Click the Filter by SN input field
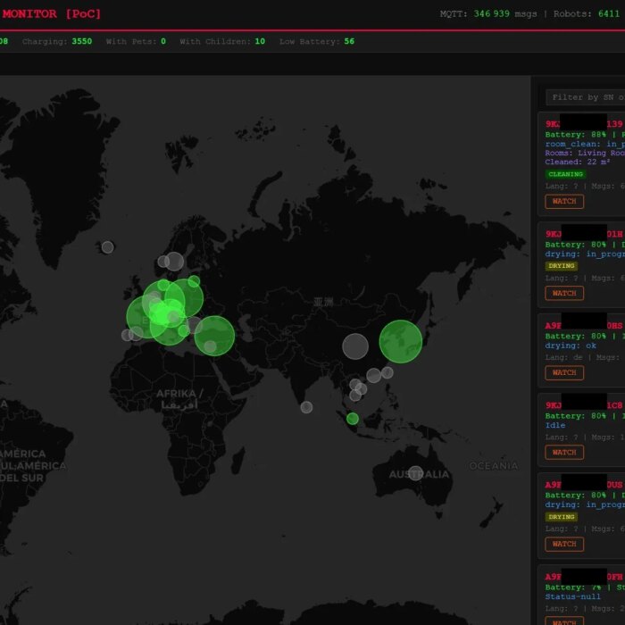This screenshot has height=625, width=625. 585,97
